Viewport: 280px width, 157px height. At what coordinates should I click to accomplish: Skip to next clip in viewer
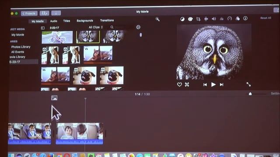tap(222, 85)
